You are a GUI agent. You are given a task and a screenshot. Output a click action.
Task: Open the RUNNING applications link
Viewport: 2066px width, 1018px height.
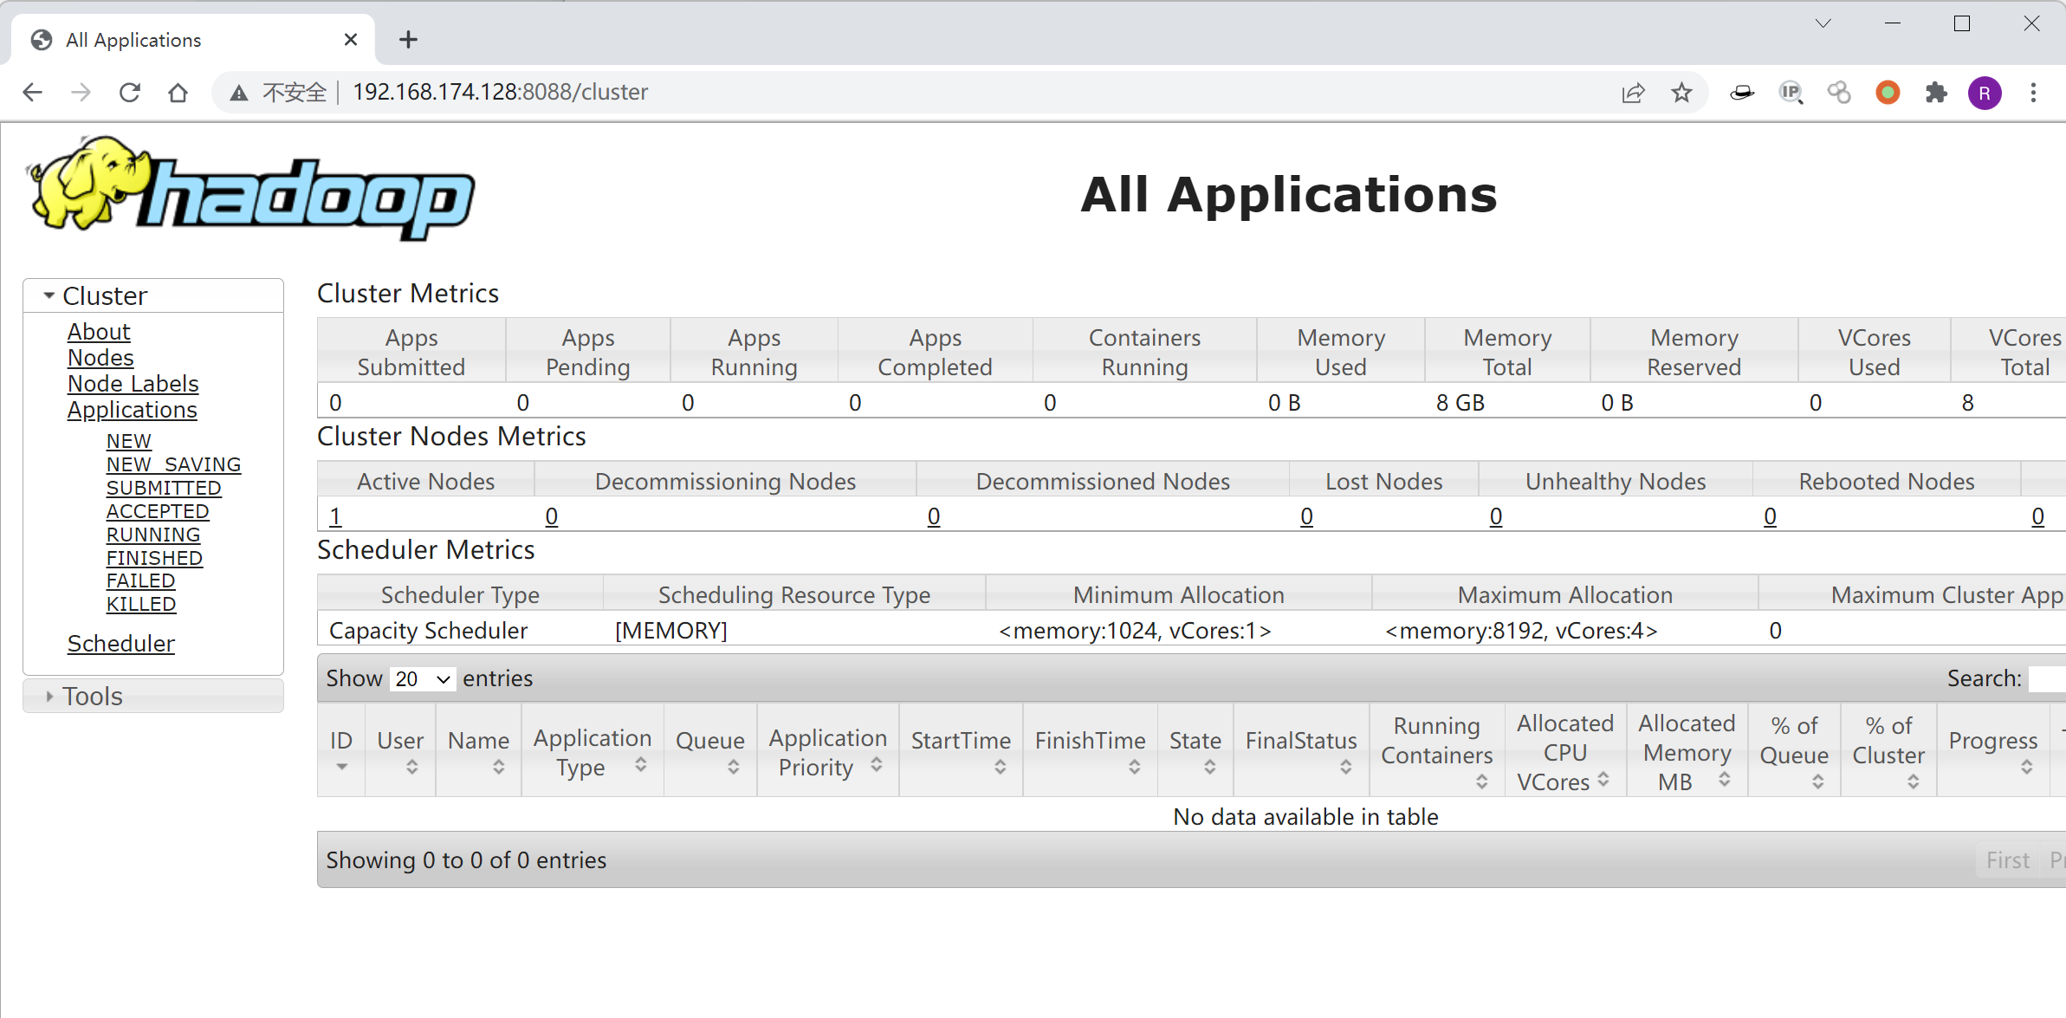pos(153,535)
